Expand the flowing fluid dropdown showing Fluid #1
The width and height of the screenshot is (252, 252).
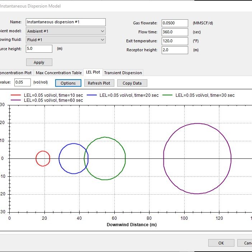coord(66,40)
